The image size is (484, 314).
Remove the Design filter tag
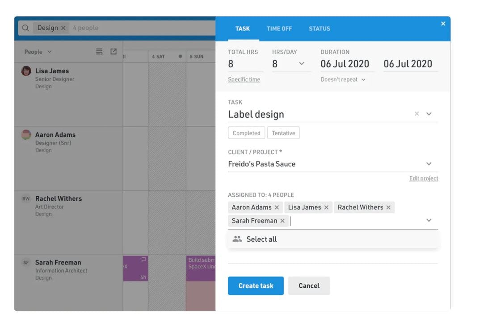point(63,28)
